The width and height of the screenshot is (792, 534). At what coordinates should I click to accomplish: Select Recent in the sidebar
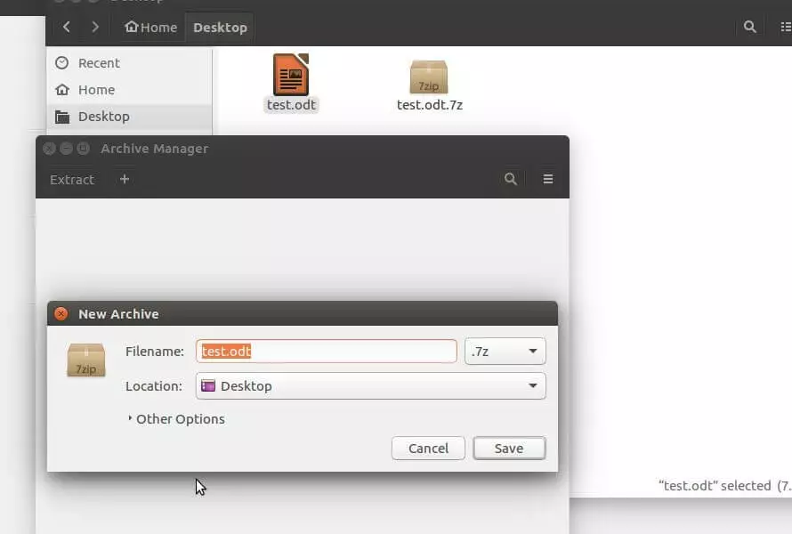[99, 63]
